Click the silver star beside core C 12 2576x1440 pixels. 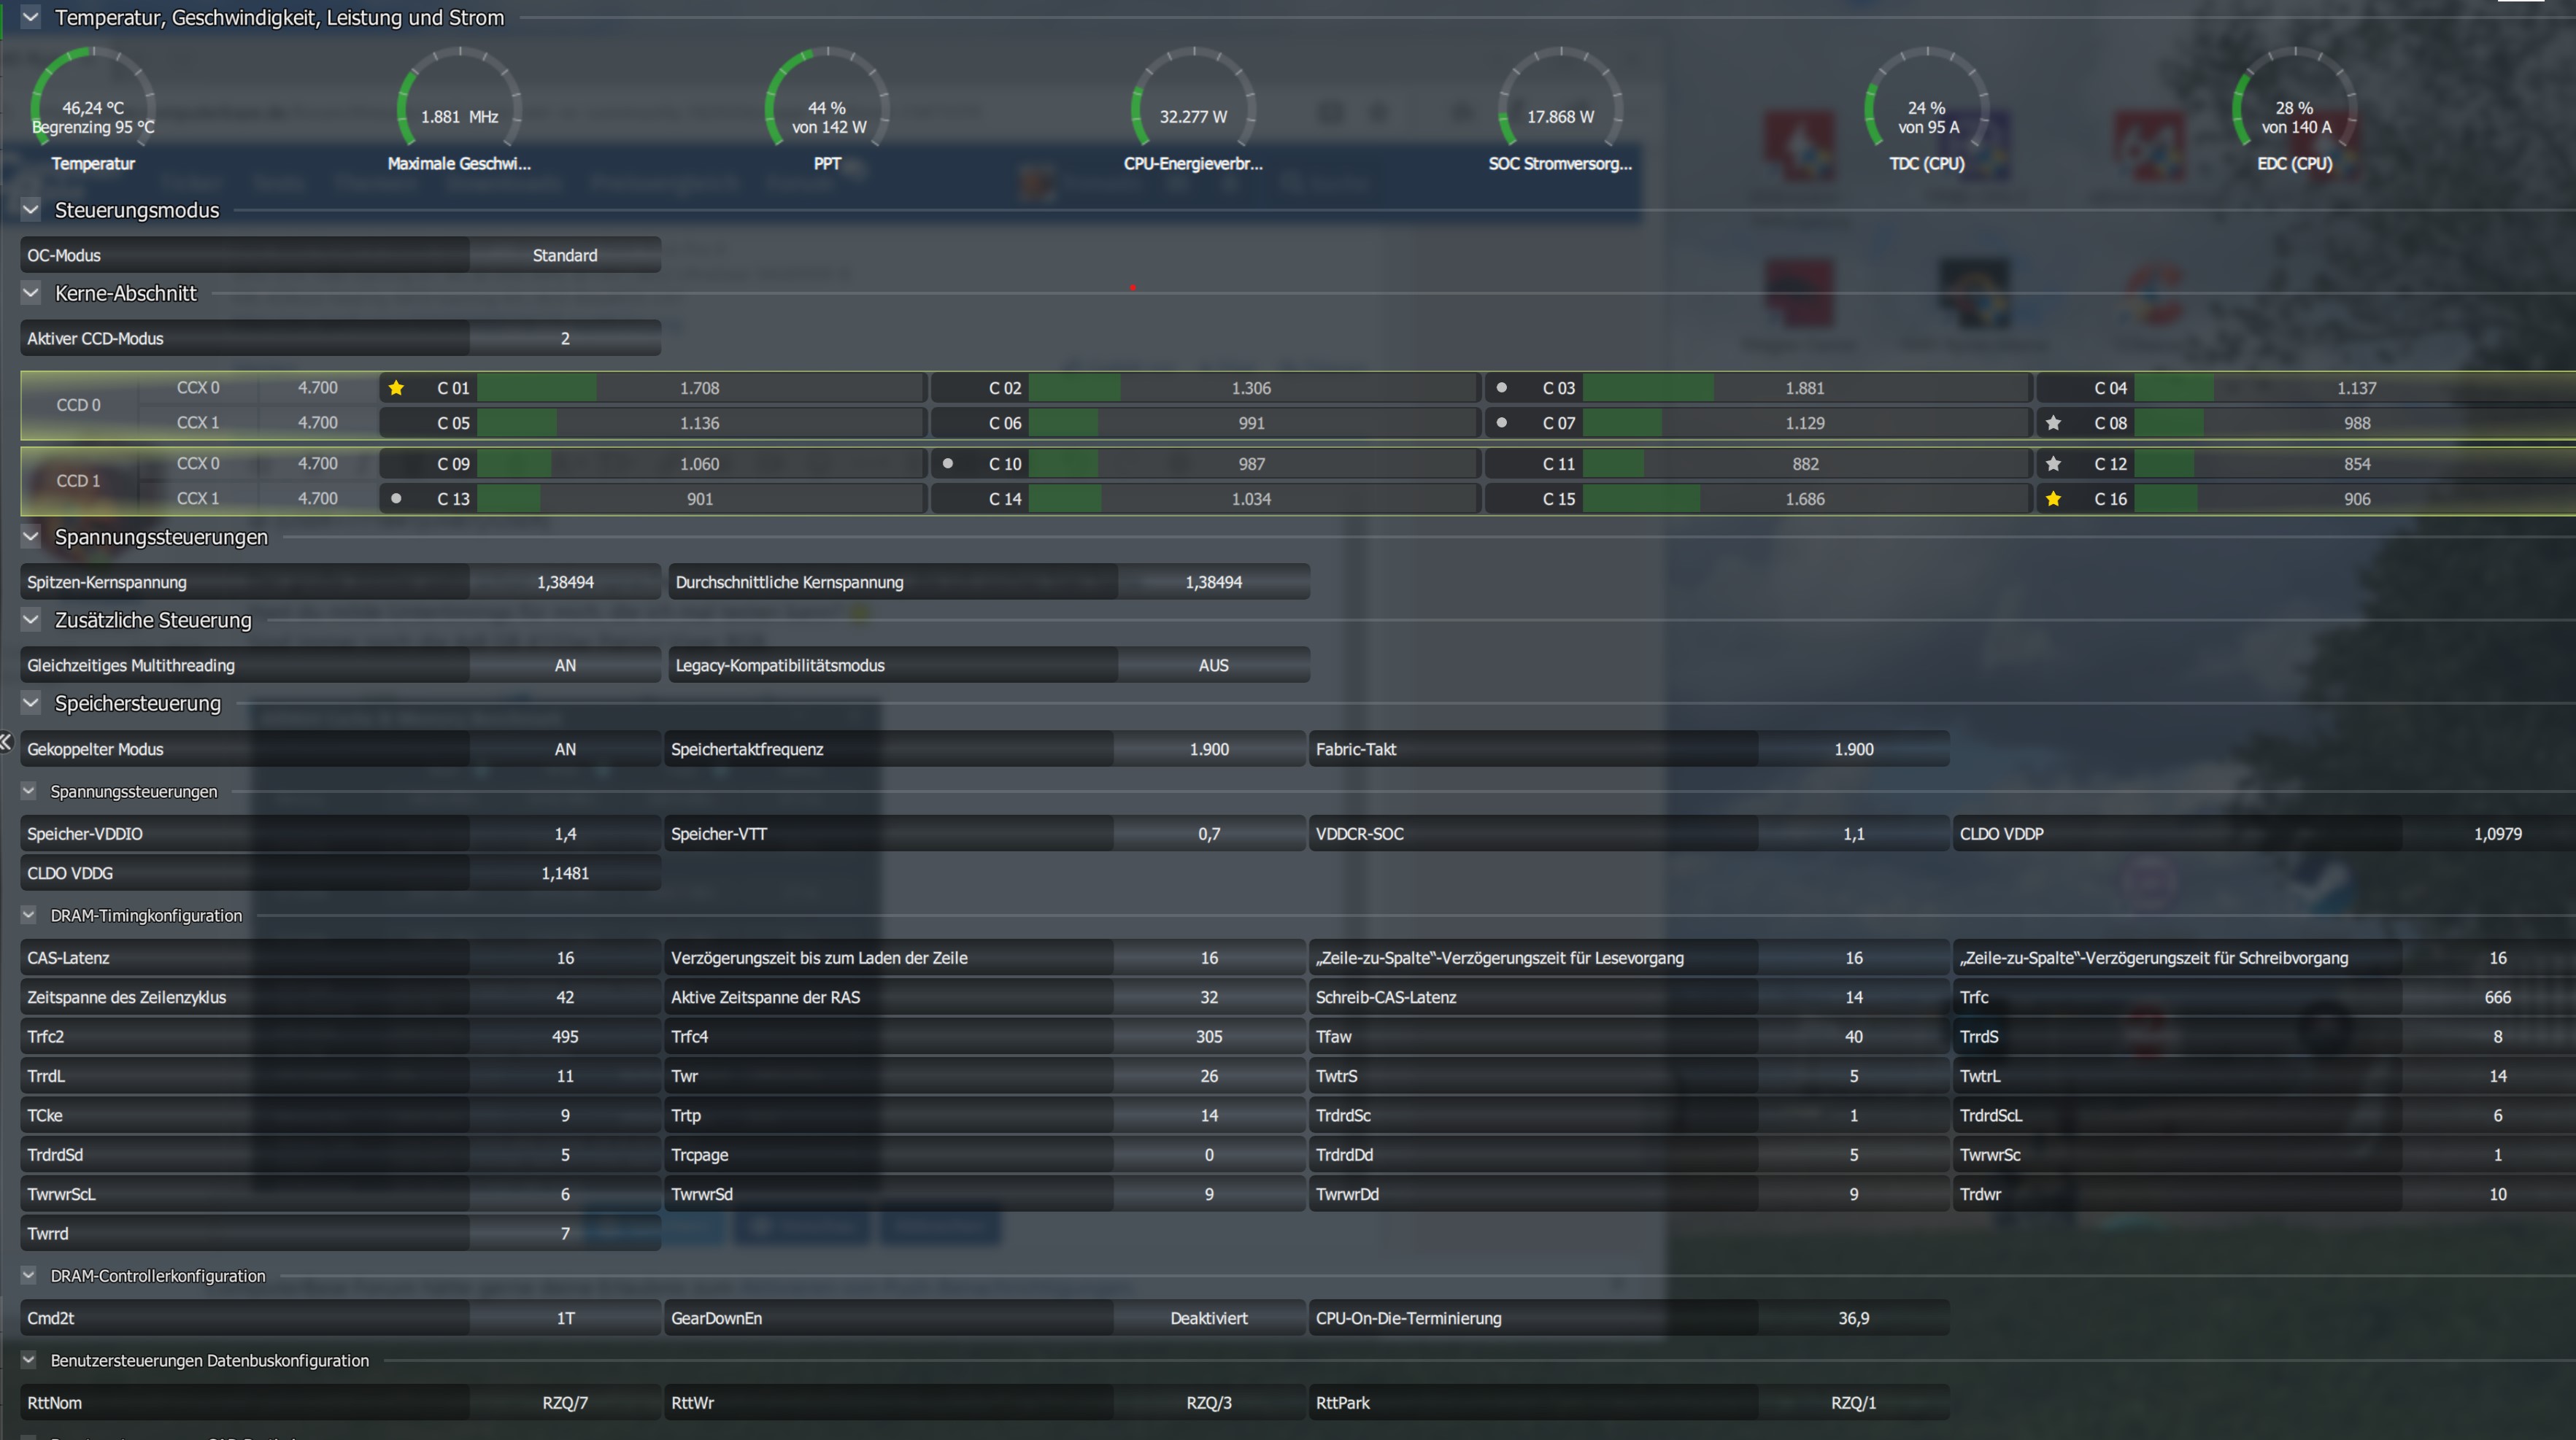2053,464
